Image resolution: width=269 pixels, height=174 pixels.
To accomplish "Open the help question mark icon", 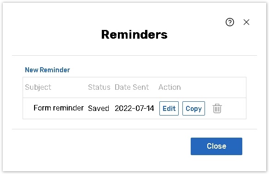I will [x=230, y=22].
